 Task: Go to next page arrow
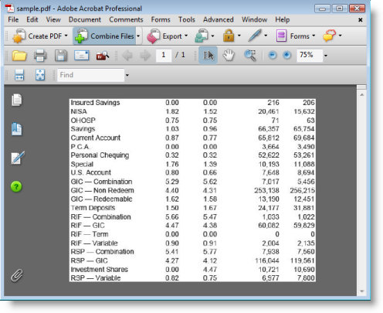[x=145, y=56]
